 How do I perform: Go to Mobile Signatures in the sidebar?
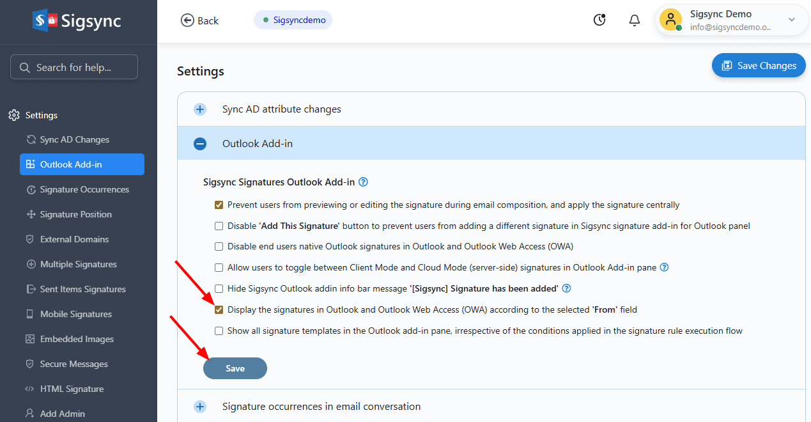(75, 314)
